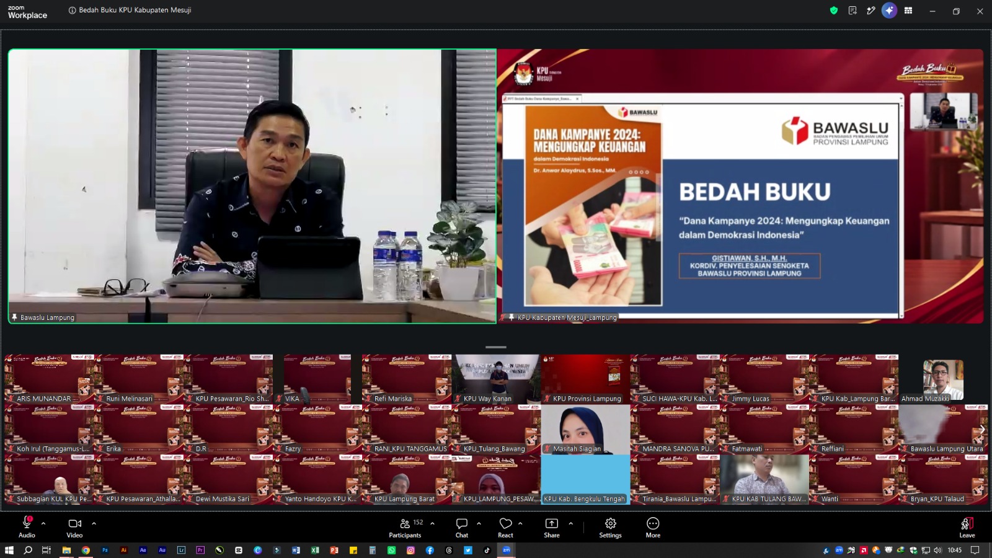Open the meeting information icon beside the title

click(73, 10)
